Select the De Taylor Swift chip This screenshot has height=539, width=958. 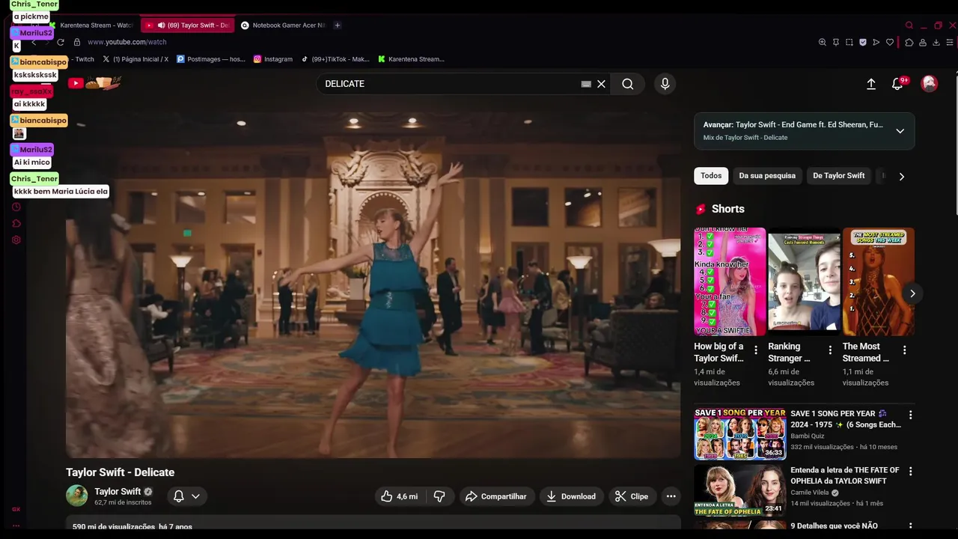[839, 176]
